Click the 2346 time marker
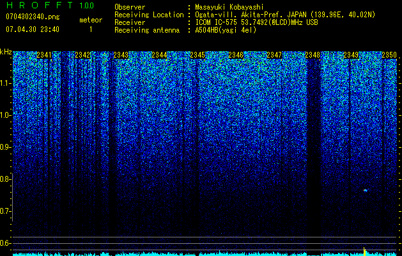402x256 pixels. [236, 55]
